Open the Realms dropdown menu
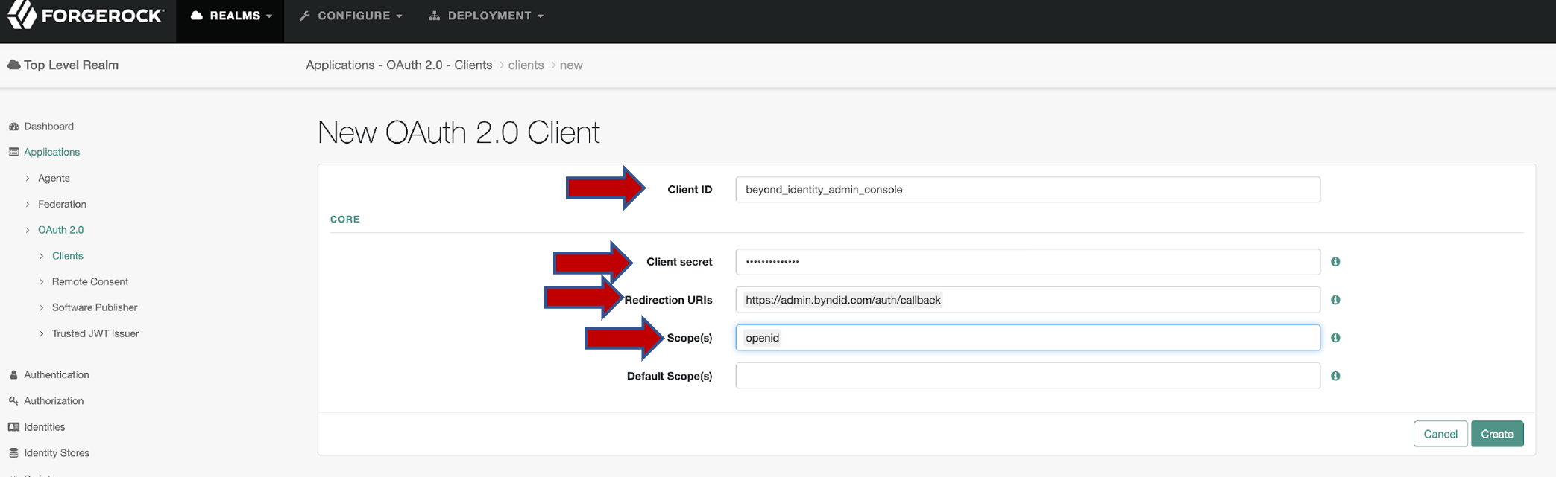Viewport: 1556px width, 477px height. (230, 16)
